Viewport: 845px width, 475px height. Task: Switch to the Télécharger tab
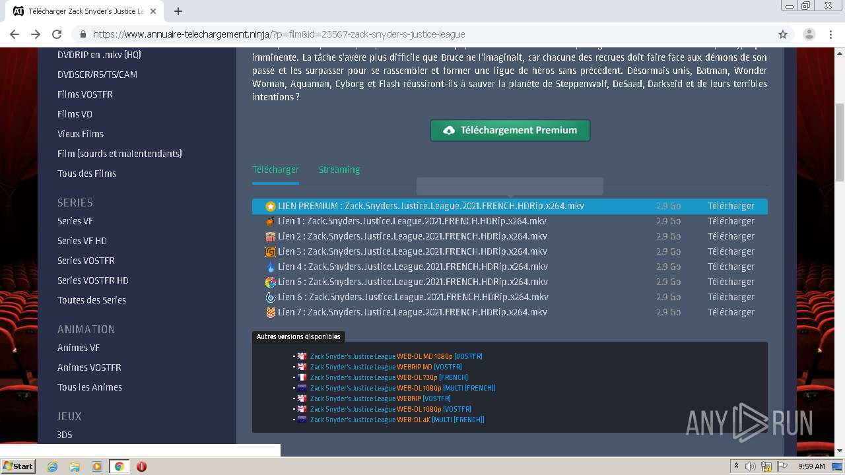pyautogui.click(x=275, y=170)
